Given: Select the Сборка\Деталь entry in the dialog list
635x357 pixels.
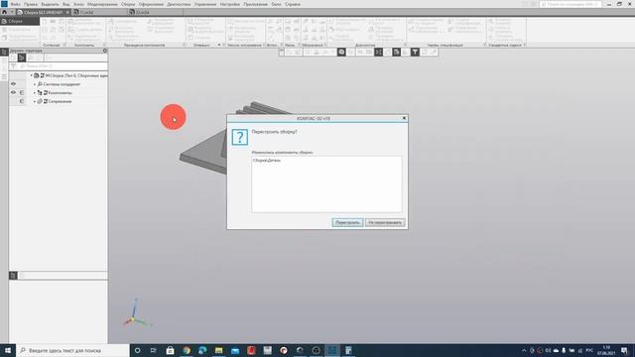Looking at the screenshot, I should (x=267, y=161).
